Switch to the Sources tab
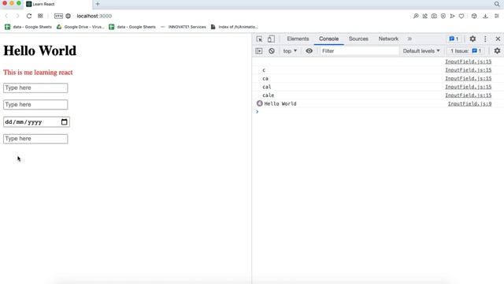 coord(358,39)
